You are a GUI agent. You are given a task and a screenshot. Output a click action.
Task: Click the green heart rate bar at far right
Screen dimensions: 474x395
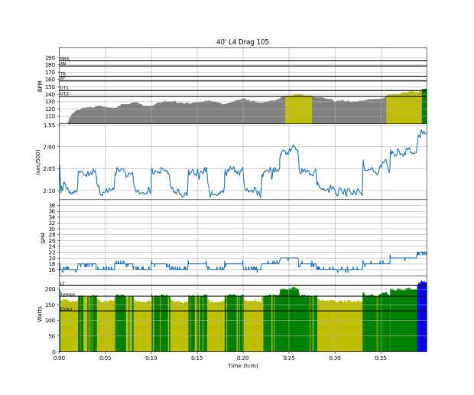[x=424, y=106]
